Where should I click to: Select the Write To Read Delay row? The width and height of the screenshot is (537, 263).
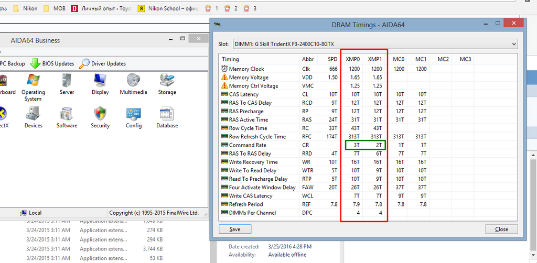(x=368, y=170)
